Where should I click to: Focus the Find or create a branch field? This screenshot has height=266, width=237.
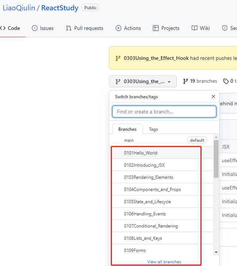(x=164, y=112)
